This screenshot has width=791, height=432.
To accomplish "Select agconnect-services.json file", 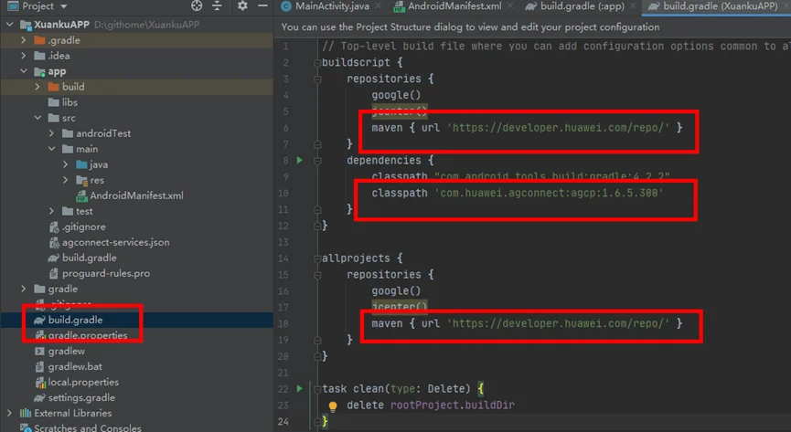I will click(x=115, y=242).
